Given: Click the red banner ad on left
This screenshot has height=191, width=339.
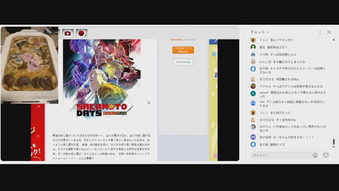Looking at the screenshot, I should pos(38,132).
